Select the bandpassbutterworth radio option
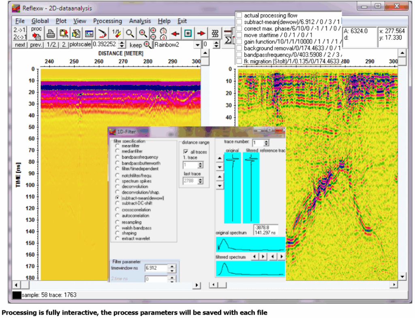The image size is (415, 318). click(x=117, y=163)
